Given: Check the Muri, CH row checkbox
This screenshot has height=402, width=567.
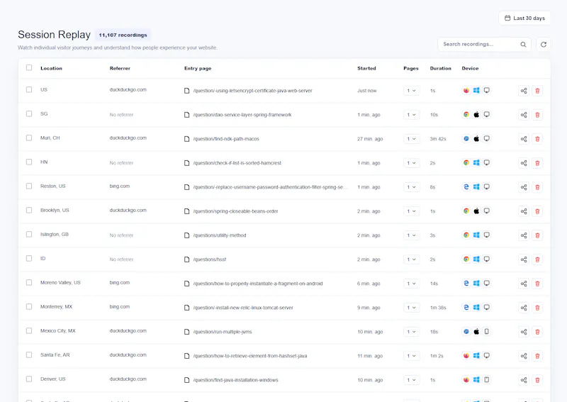Looking at the screenshot, I should coord(29,138).
